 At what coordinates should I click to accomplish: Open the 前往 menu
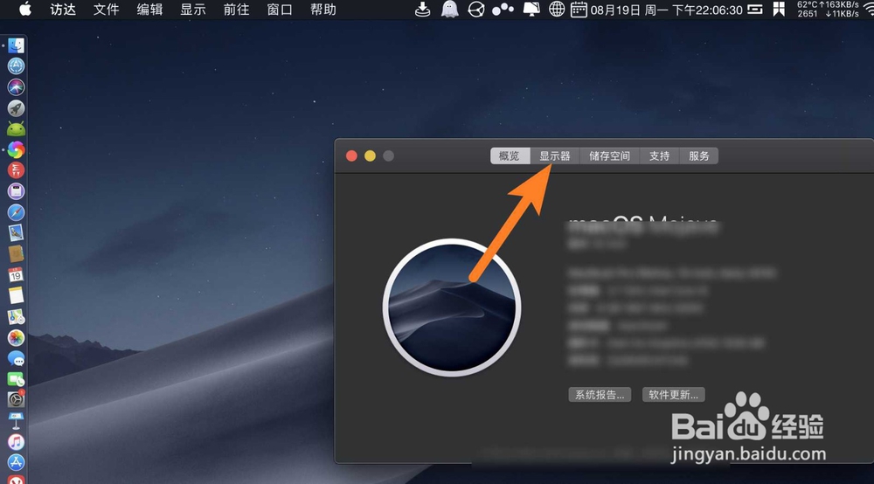coord(236,10)
